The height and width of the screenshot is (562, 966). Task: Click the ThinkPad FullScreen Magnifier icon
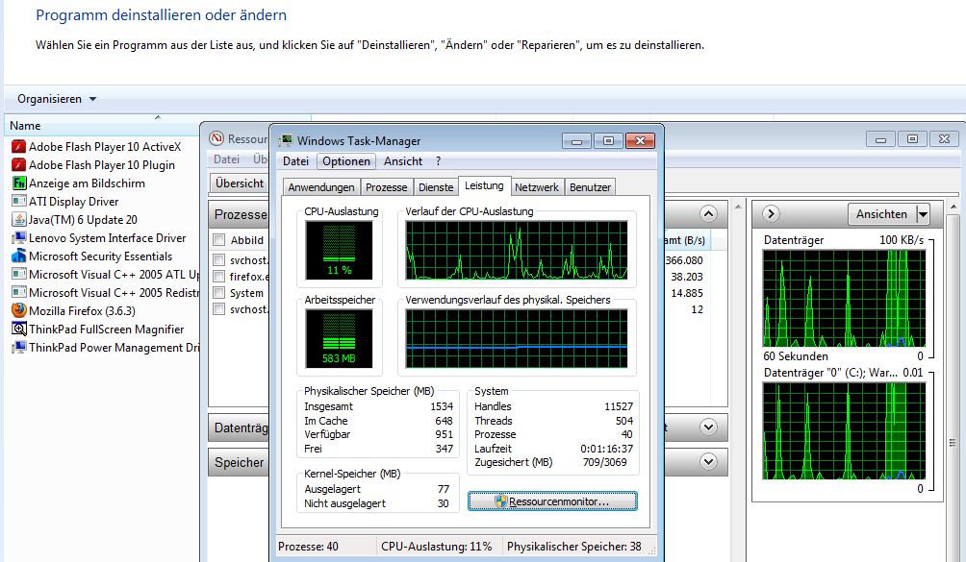pyautogui.click(x=19, y=329)
